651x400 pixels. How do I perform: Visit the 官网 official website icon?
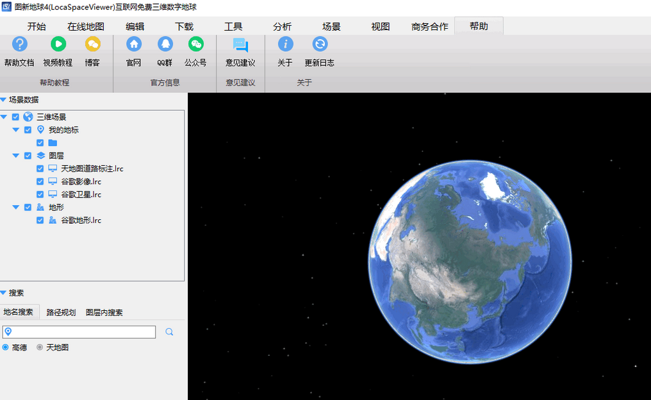[x=134, y=44]
